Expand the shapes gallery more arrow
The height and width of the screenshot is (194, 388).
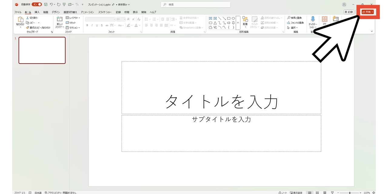pyautogui.click(x=238, y=23)
